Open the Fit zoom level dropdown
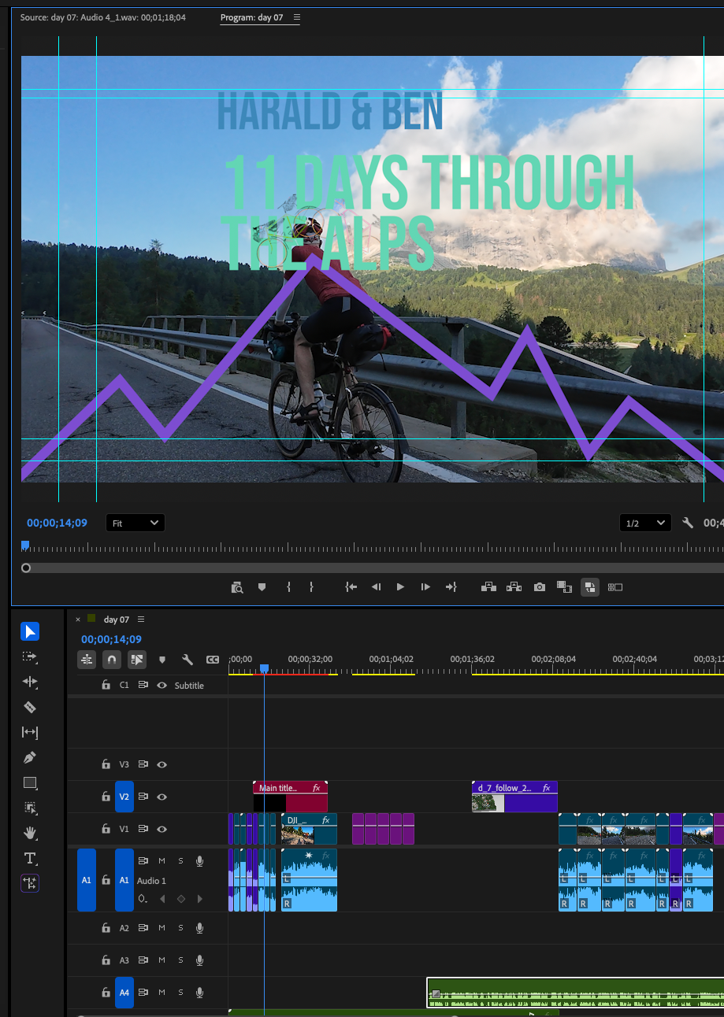The image size is (724, 1017). (x=135, y=523)
